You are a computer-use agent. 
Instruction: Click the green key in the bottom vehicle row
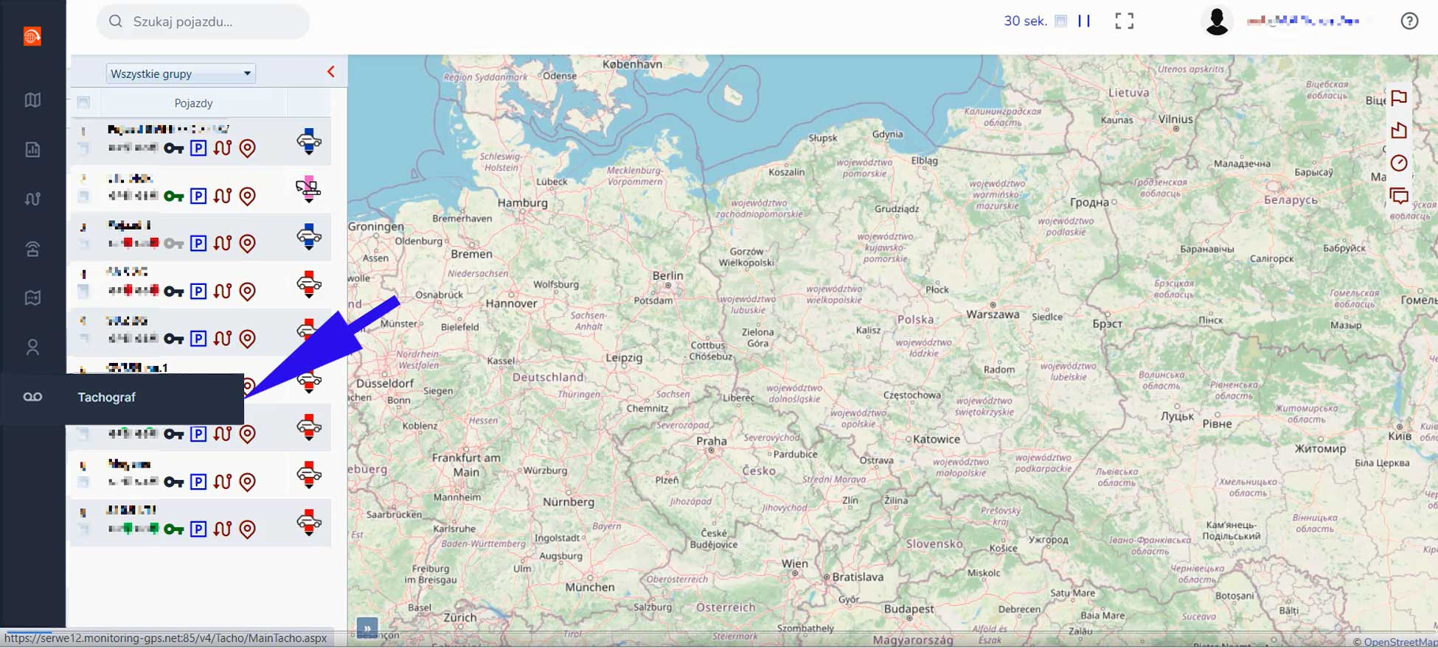[173, 529]
